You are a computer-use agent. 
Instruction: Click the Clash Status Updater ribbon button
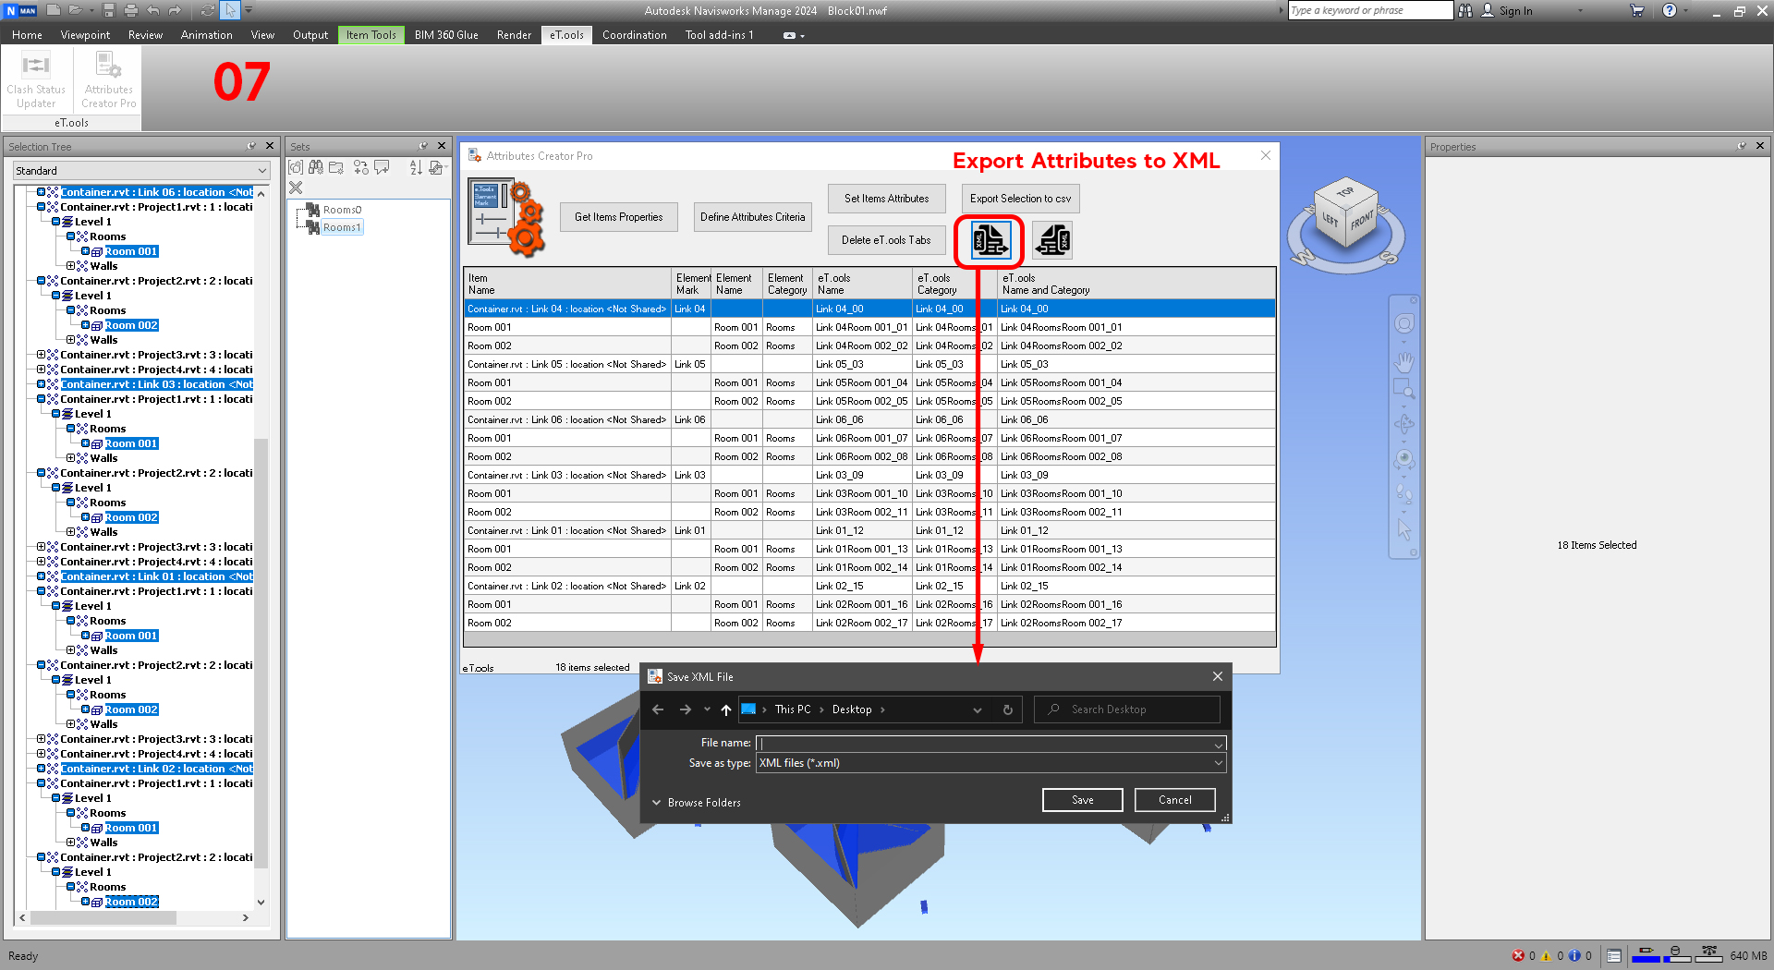tap(36, 81)
